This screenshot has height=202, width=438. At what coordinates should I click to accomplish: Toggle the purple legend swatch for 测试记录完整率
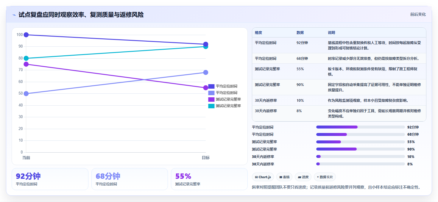(x=211, y=99)
